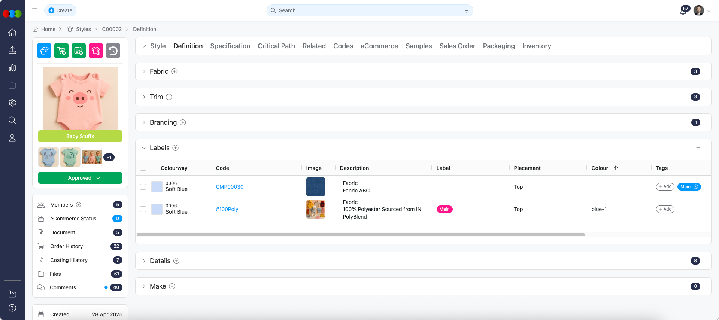Click the green shopping cart icon
The width and height of the screenshot is (719, 320).
[61, 51]
